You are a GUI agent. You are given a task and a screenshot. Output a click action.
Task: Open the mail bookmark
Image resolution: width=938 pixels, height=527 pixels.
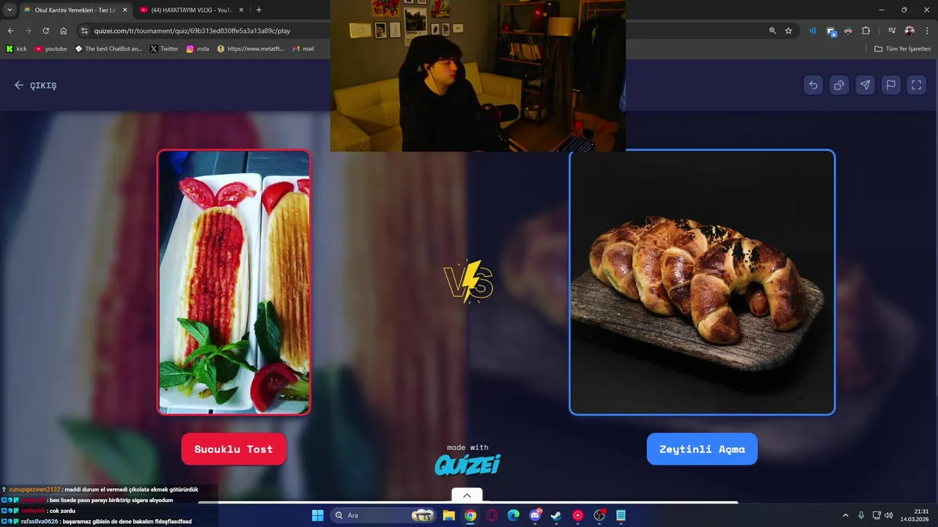[x=303, y=49]
